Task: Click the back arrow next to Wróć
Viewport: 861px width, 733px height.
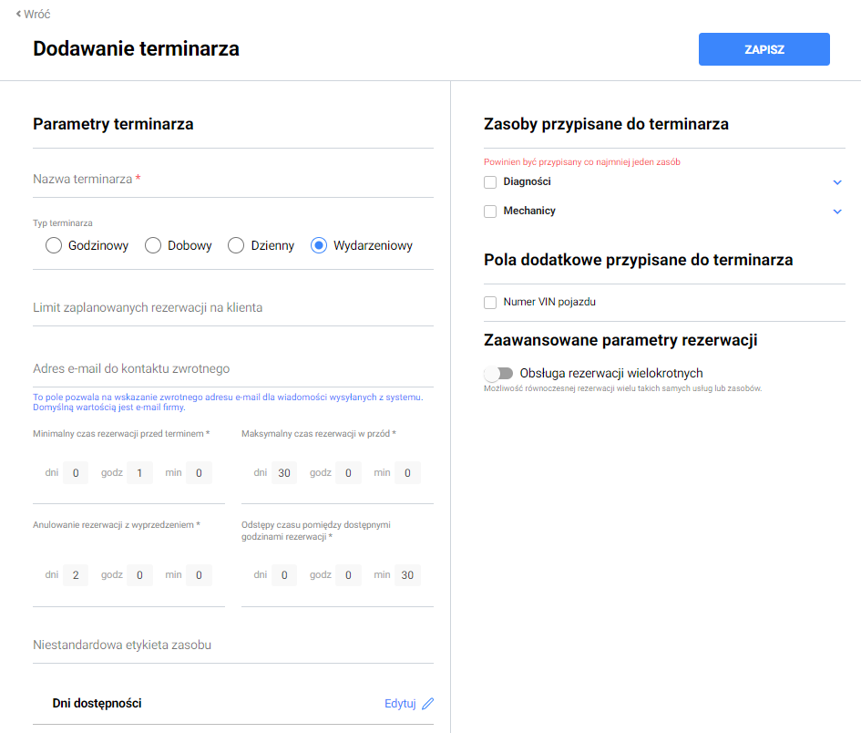Action: pos(18,14)
